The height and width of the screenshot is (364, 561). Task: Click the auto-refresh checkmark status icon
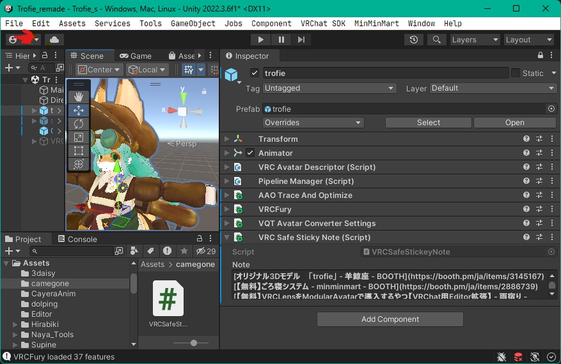pyautogui.click(x=551, y=356)
